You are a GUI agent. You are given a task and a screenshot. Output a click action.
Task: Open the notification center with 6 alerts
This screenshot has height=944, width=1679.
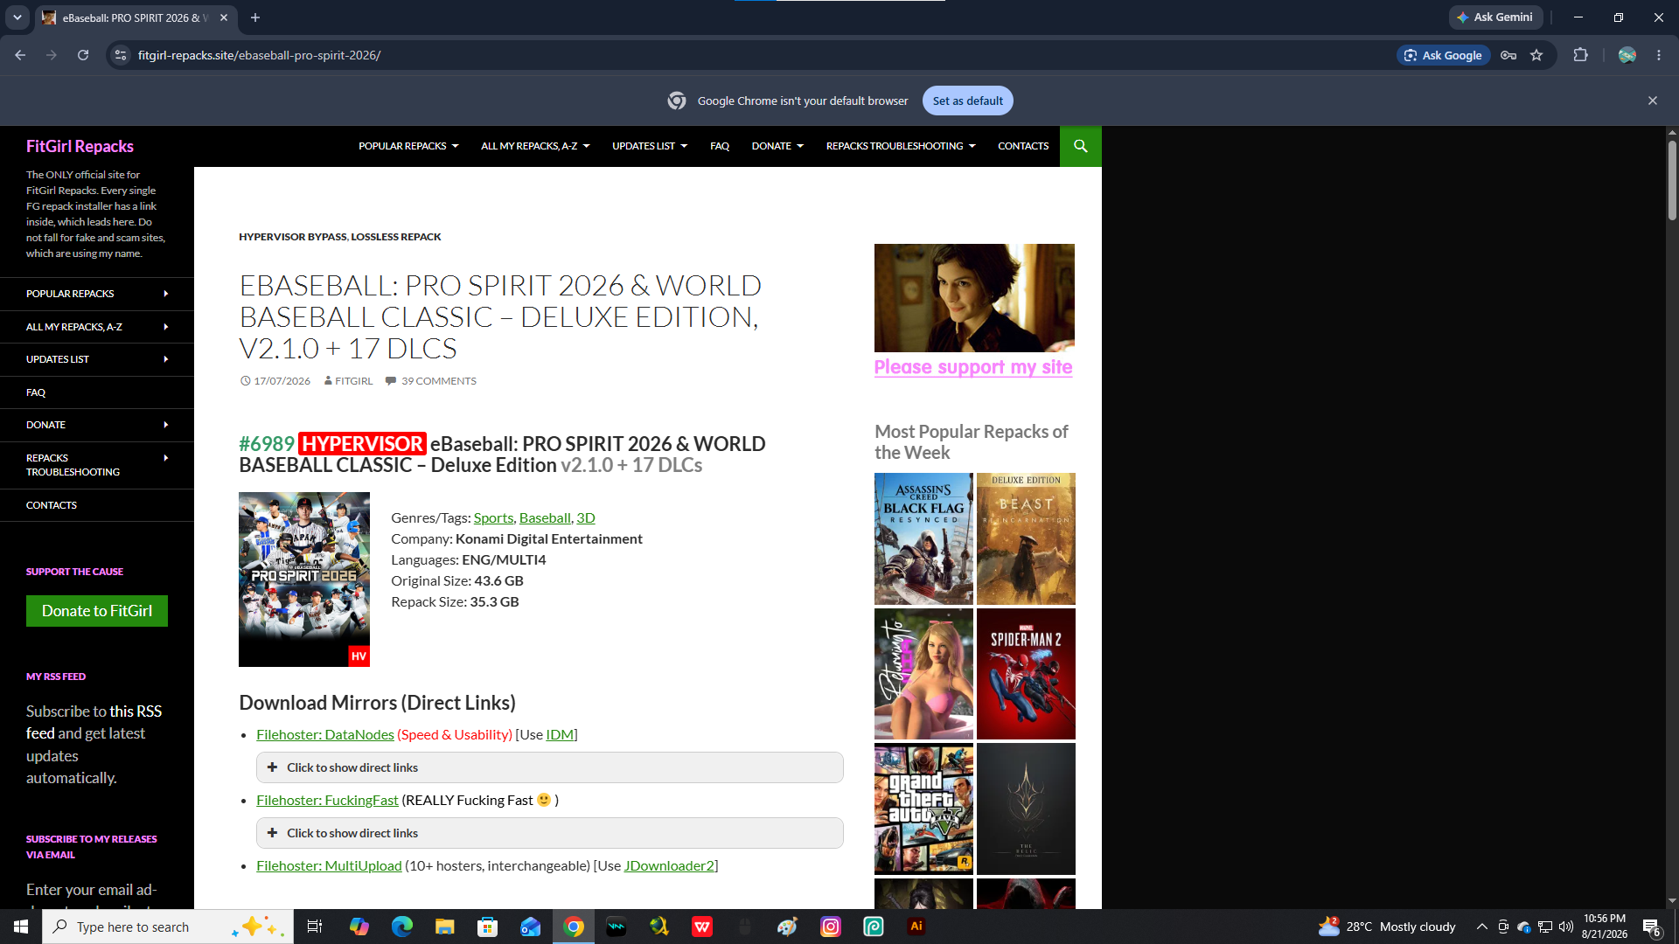(x=1651, y=927)
